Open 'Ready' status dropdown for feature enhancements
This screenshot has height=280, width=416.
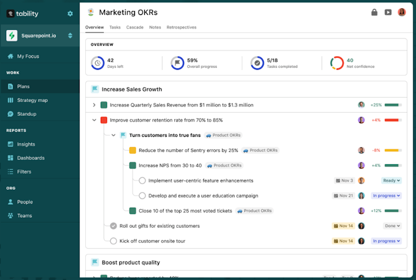click(390, 180)
